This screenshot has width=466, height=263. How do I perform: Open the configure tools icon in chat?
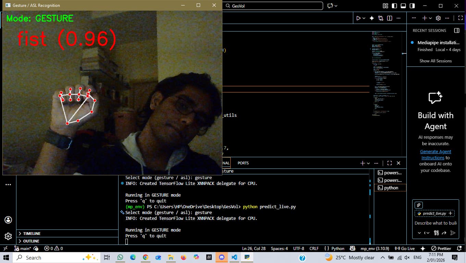pos(436,233)
